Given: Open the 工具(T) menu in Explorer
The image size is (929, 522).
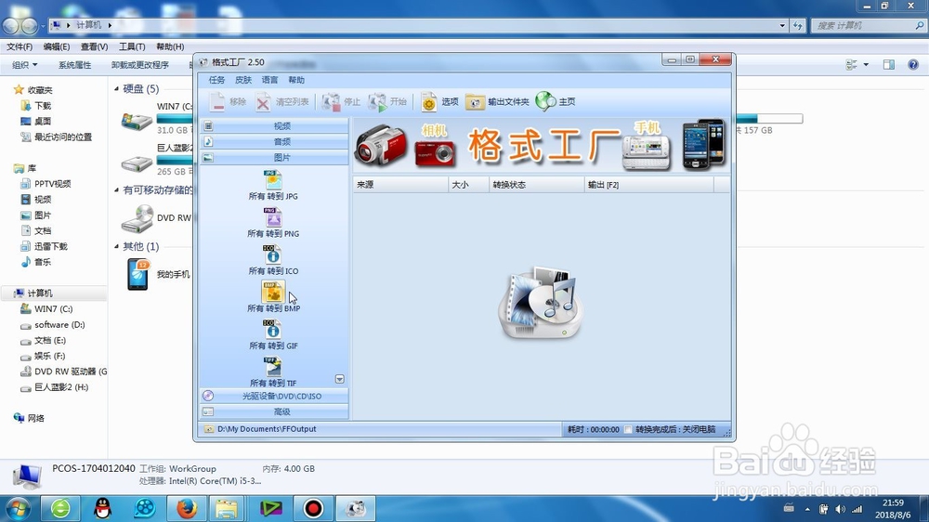Looking at the screenshot, I should [132, 46].
